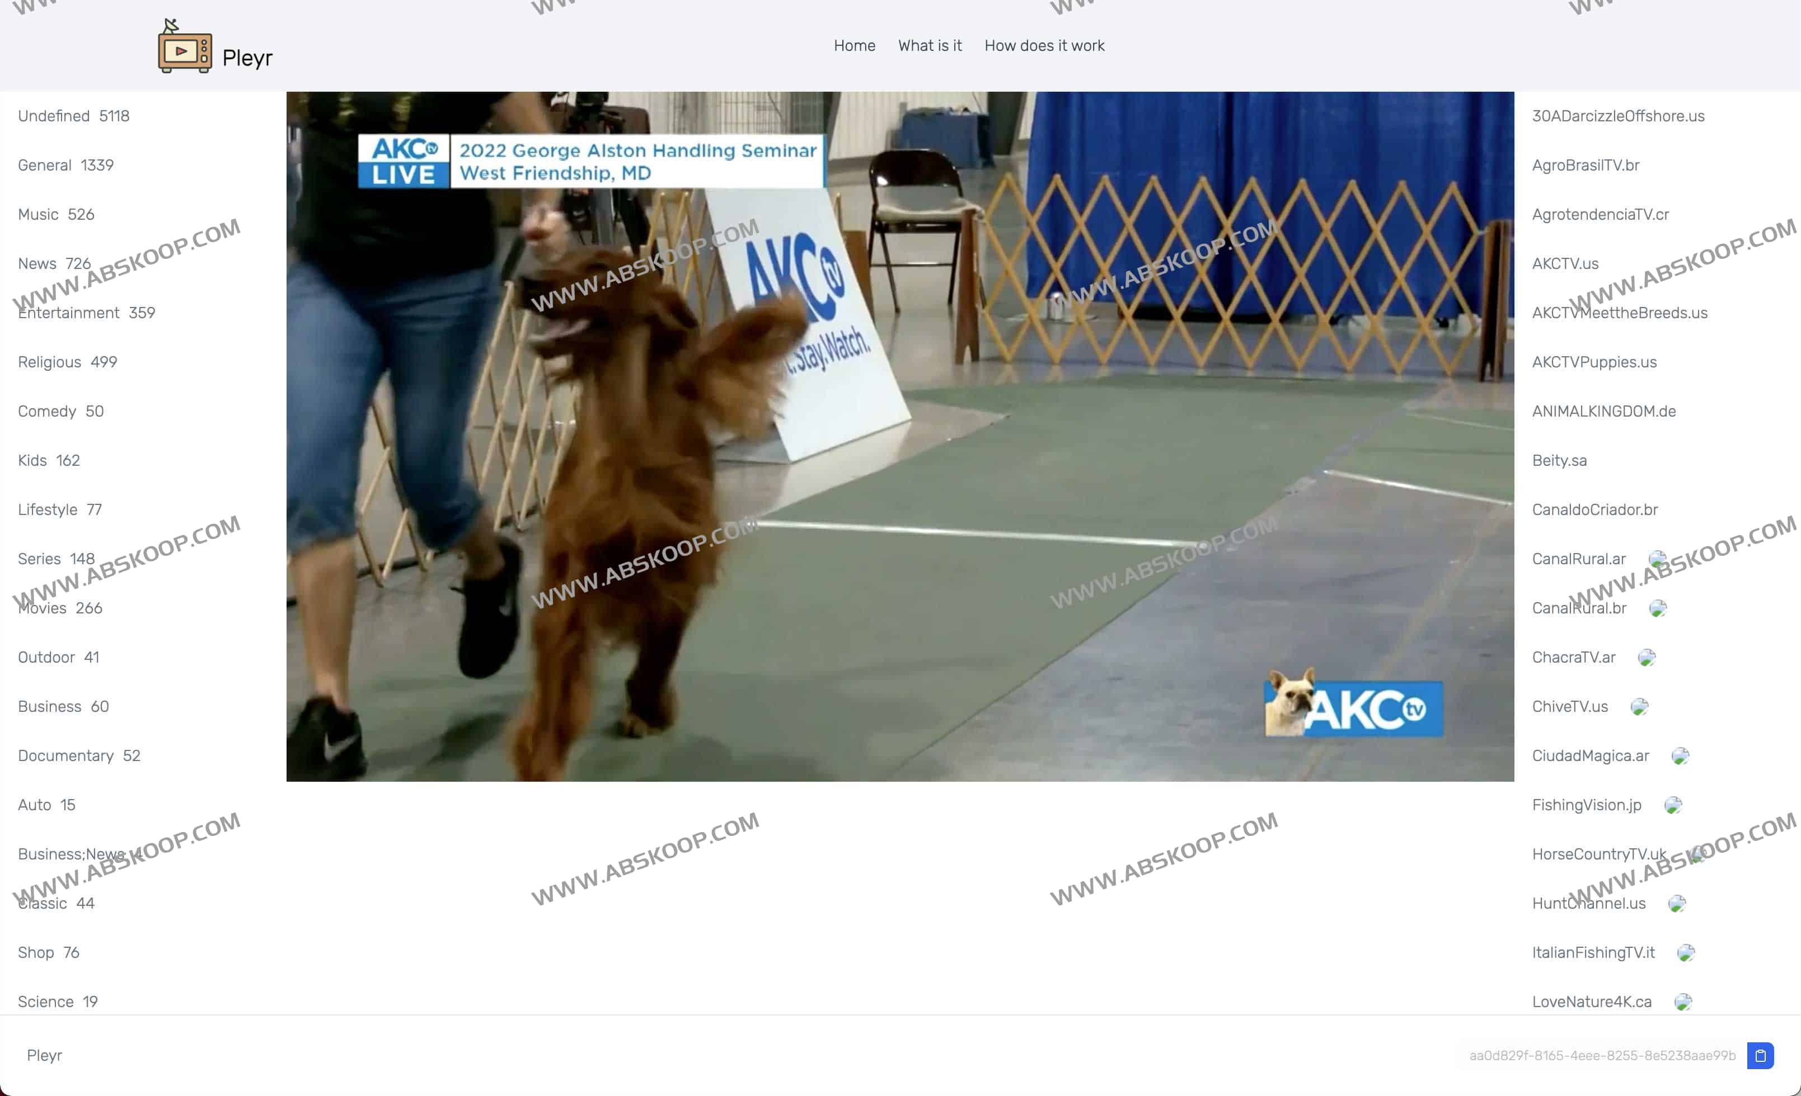Click How does it work link
1801x1096 pixels.
point(1044,45)
